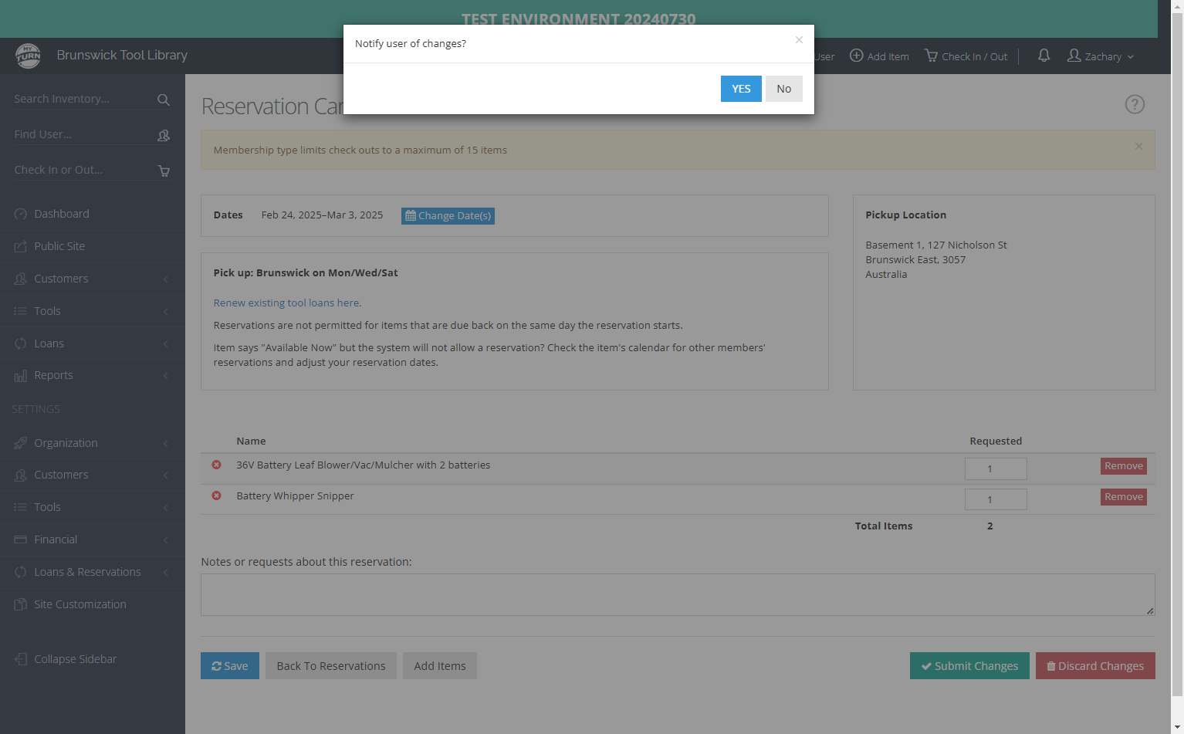Remove the Battery Whipper Snipper item
1184x734 pixels.
[1124, 497]
